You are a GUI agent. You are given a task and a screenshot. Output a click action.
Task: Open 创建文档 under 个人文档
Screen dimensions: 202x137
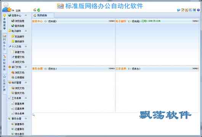18,52
